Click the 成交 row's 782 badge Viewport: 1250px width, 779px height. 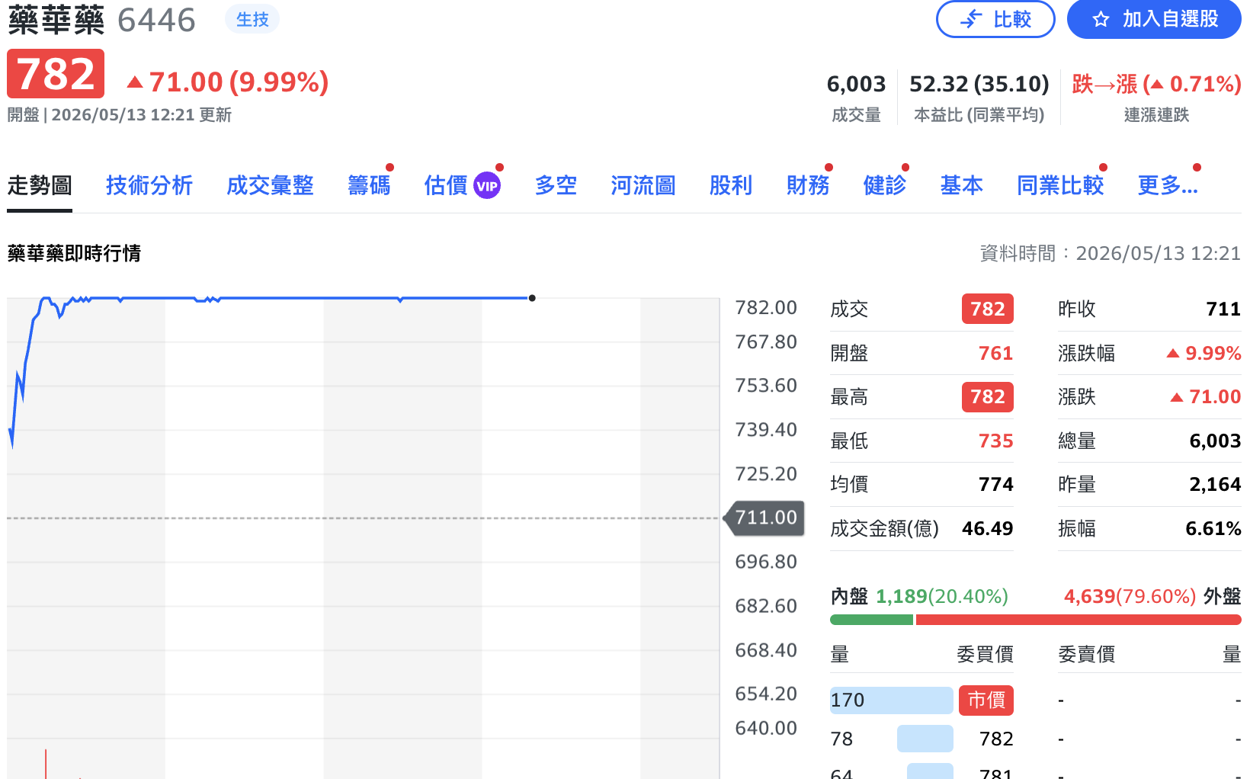(x=988, y=309)
